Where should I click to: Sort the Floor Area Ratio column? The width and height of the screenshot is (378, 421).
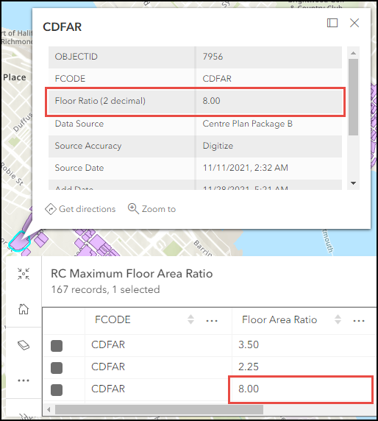click(338, 319)
